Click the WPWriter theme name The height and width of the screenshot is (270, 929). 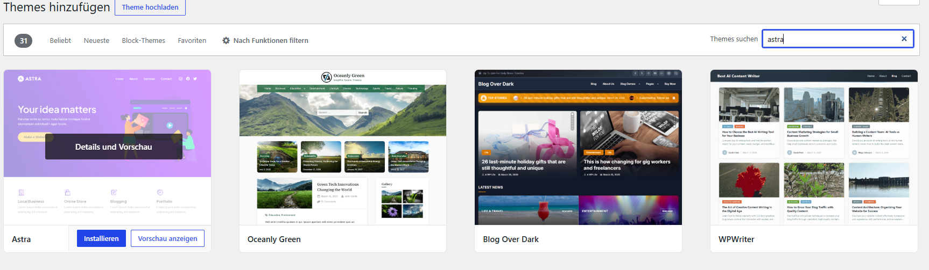pos(736,239)
